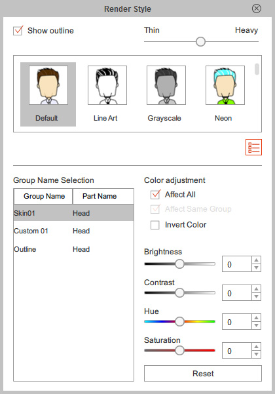Viewport: 275px width, 394px height.
Task: Focus the Saturation value field
Action: coord(237,351)
